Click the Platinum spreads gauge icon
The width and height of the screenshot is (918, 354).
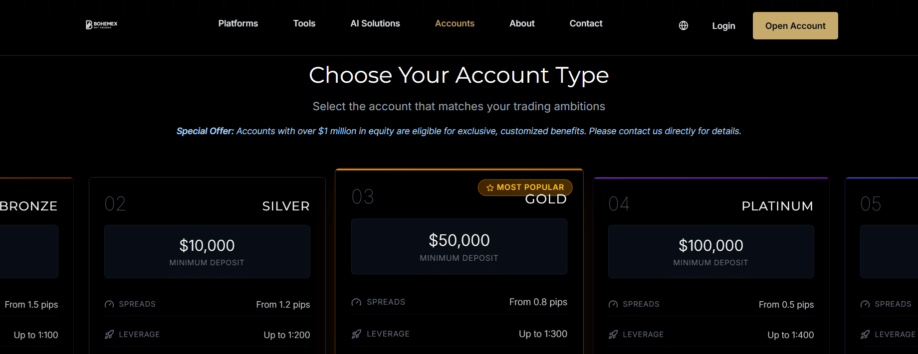click(613, 304)
